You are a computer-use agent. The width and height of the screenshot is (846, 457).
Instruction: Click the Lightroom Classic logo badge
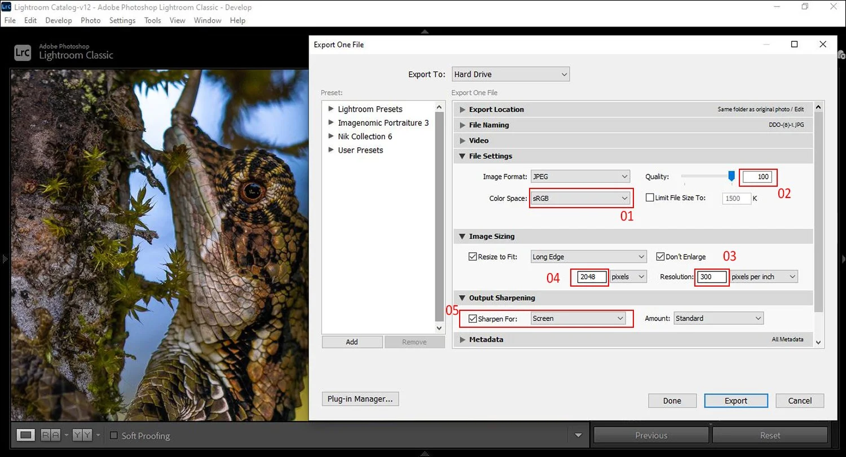(21, 53)
